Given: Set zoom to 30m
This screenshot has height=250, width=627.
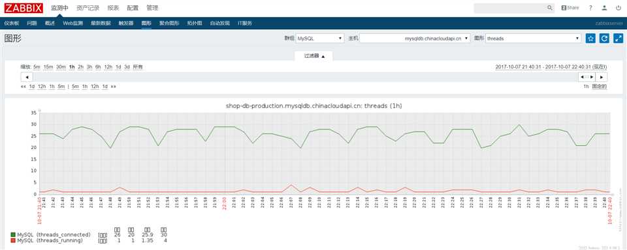Looking at the screenshot, I should pyautogui.click(x=61, y=67).
